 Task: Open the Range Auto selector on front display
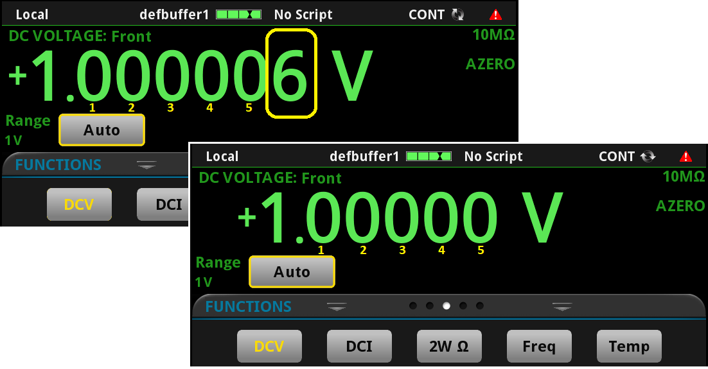[292, 272]
